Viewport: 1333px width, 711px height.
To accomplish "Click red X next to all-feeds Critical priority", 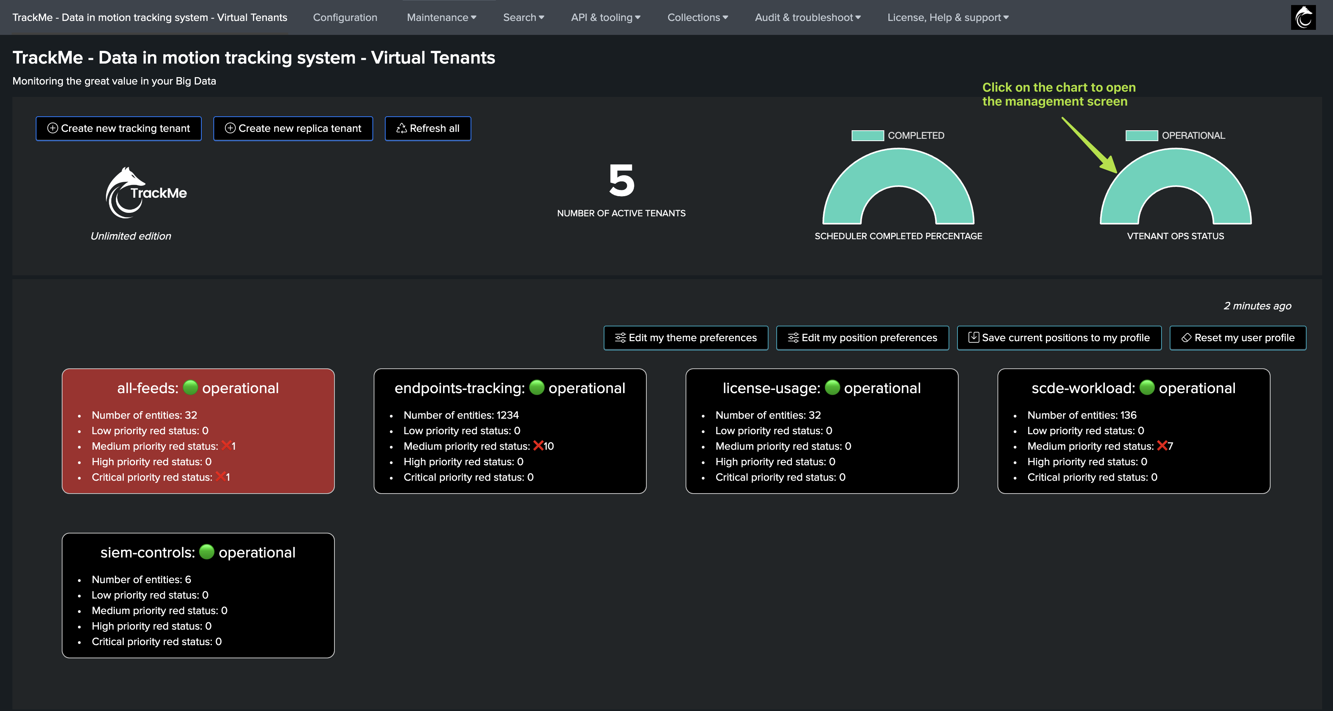I will tap(220, 477).
